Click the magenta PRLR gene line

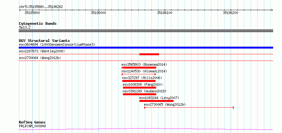click(x=146, y=129)
